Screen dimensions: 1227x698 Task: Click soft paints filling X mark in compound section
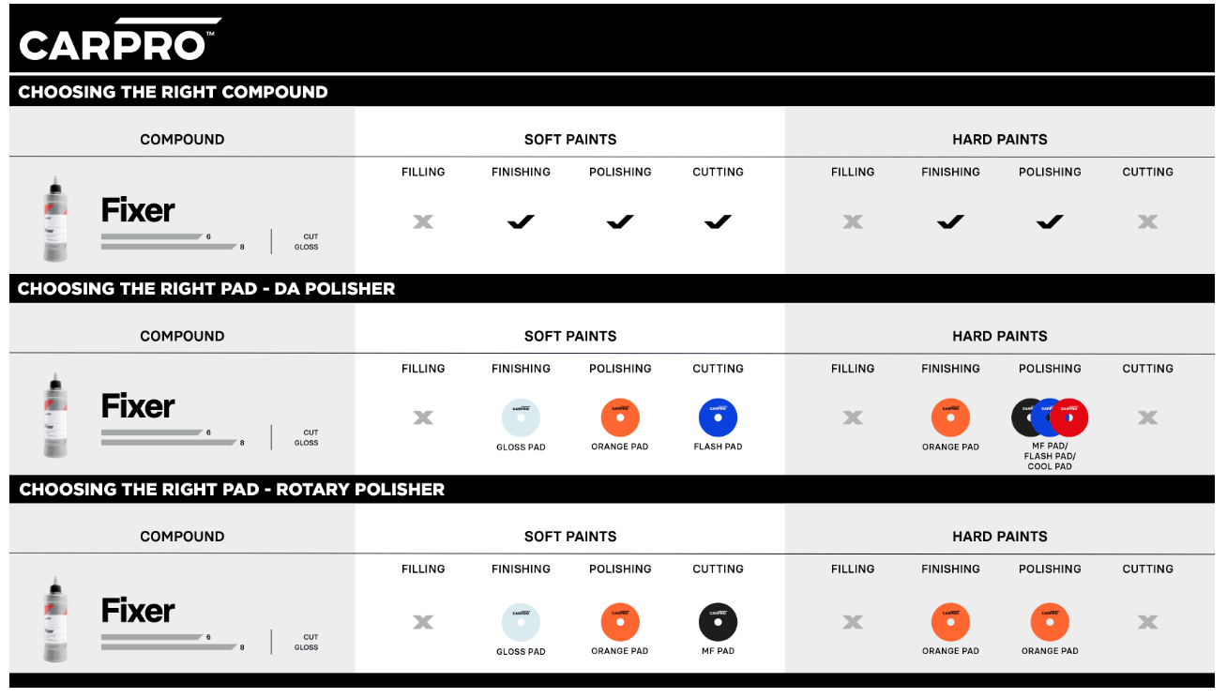click(423, 222)
